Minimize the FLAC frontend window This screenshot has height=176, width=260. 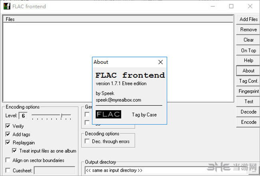(213, 6)
